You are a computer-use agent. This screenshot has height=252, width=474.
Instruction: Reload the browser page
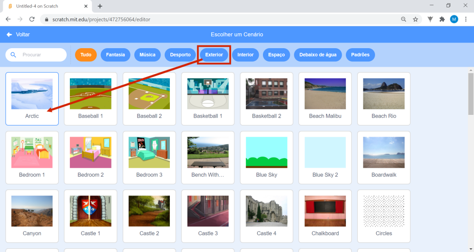click(32, 19)
